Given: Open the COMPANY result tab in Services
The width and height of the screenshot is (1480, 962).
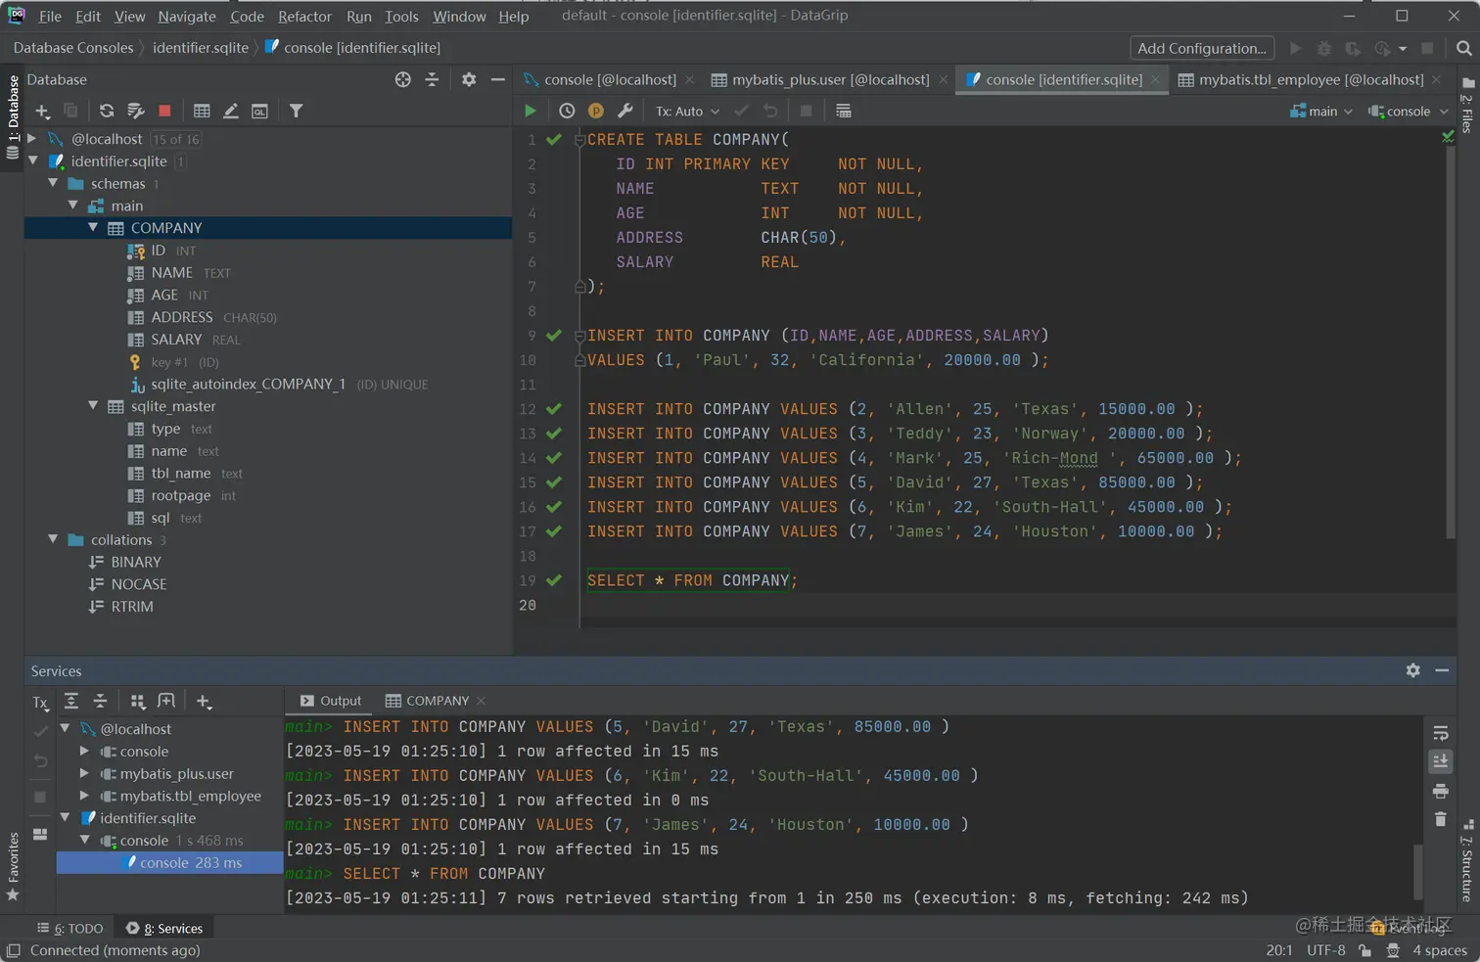Looking at the screenshot, I should click(428, 701).
